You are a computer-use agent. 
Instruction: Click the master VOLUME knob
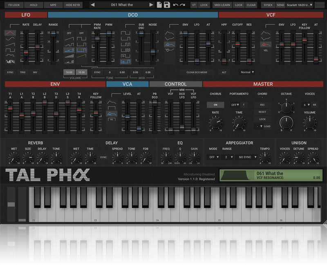(310, 123)
